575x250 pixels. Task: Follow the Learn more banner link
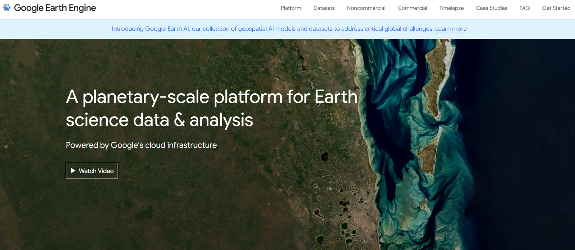(x=451, y=29)
